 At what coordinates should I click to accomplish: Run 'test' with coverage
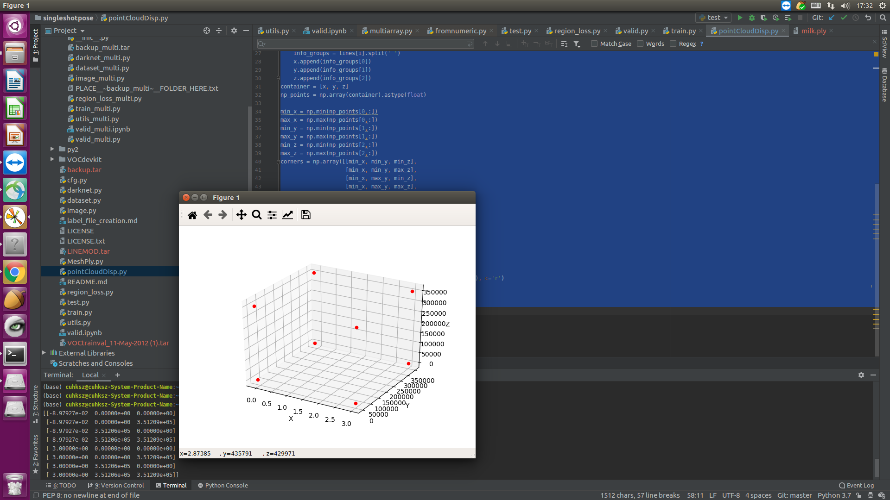[x=763, y=18]
